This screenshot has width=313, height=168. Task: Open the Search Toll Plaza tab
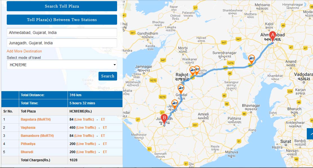pos(62,6)
